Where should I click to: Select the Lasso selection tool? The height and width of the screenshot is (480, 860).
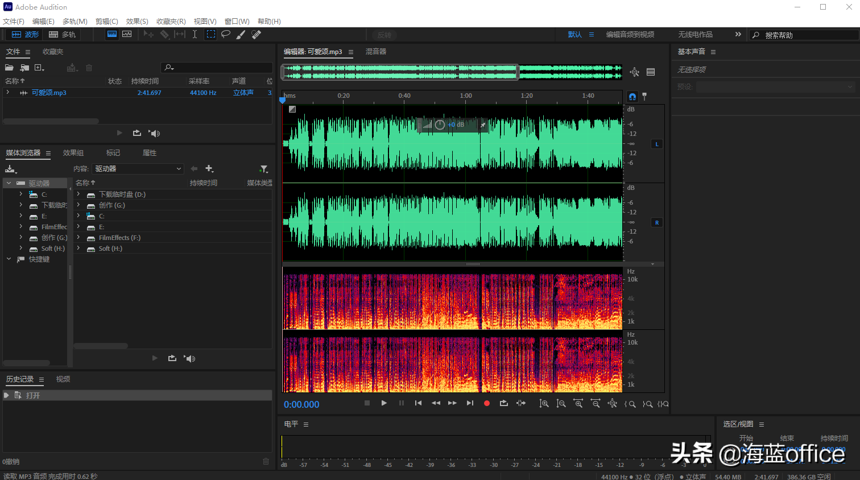pos(226,34)
